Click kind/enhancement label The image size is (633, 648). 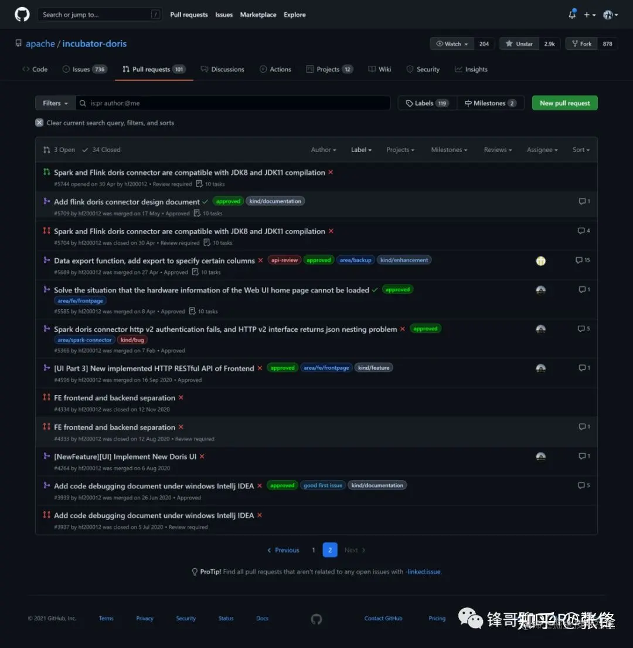coord(404,260)
